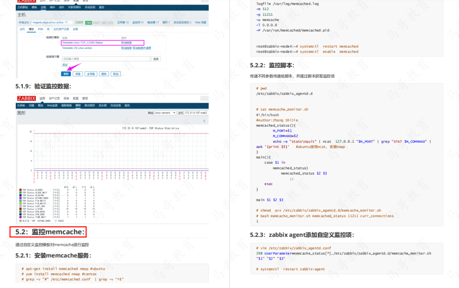This screenshot has height=288, width=459.
Task: Click the 取消 button next to 删除
Action: tap(116, 74)
